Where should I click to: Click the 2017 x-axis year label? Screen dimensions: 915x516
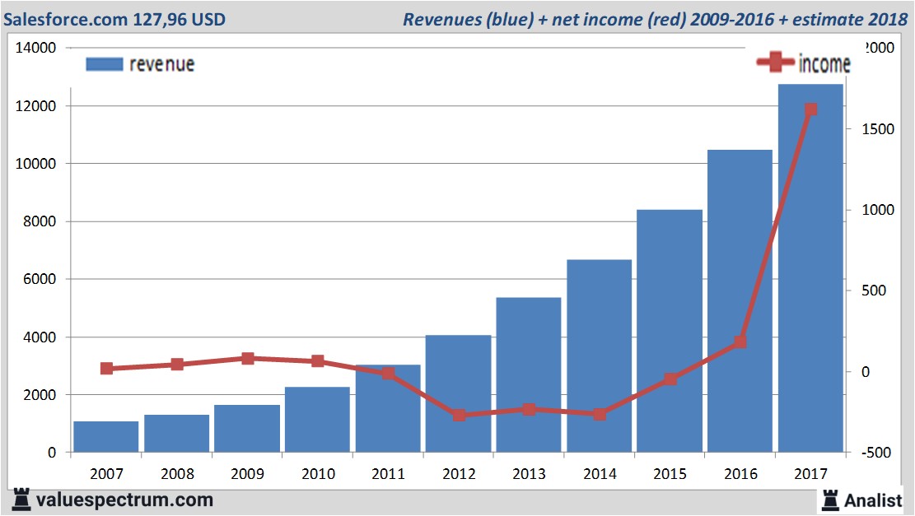coord(810,473)
